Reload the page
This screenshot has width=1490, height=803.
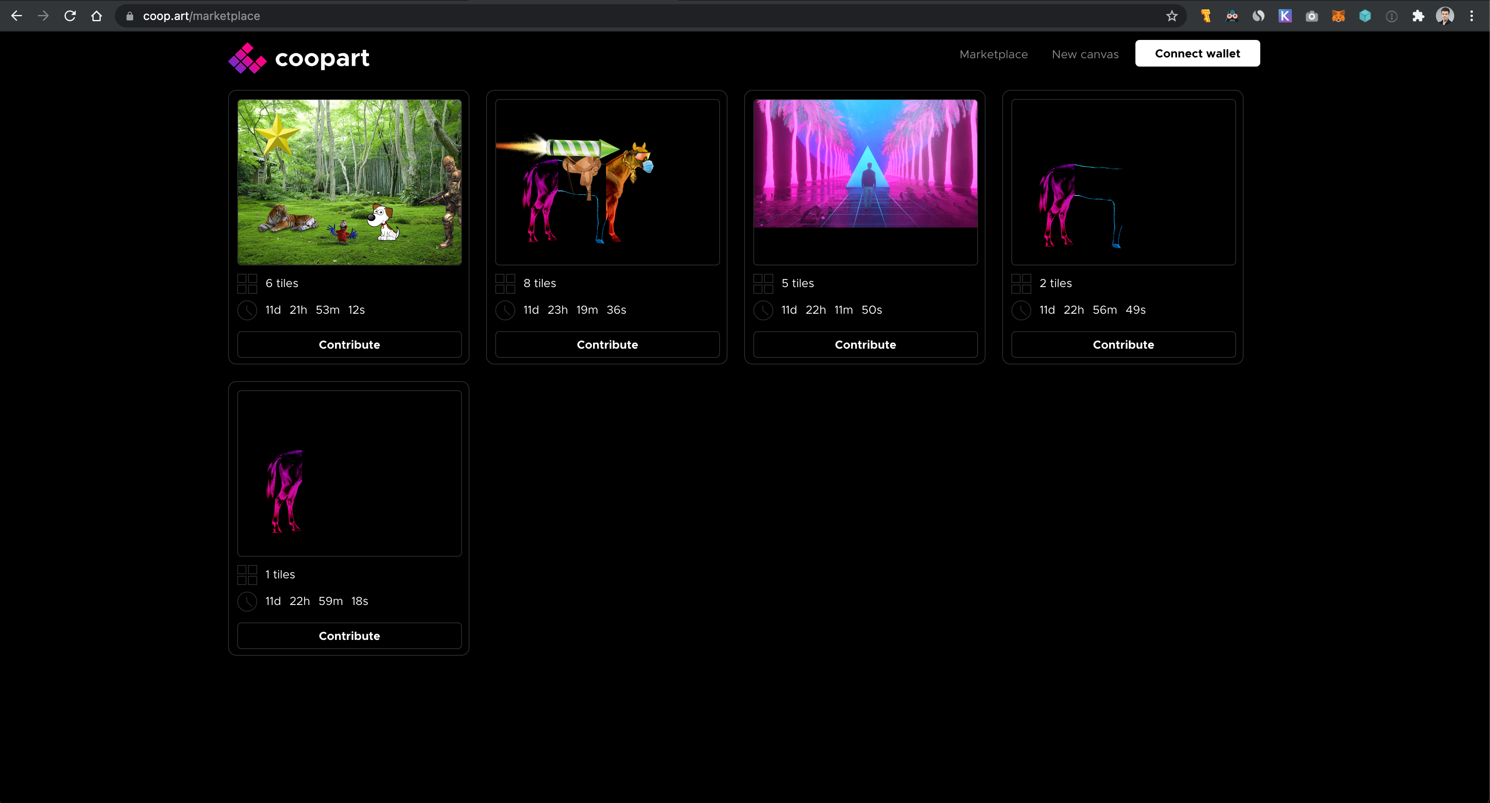[x=70, y=16]
